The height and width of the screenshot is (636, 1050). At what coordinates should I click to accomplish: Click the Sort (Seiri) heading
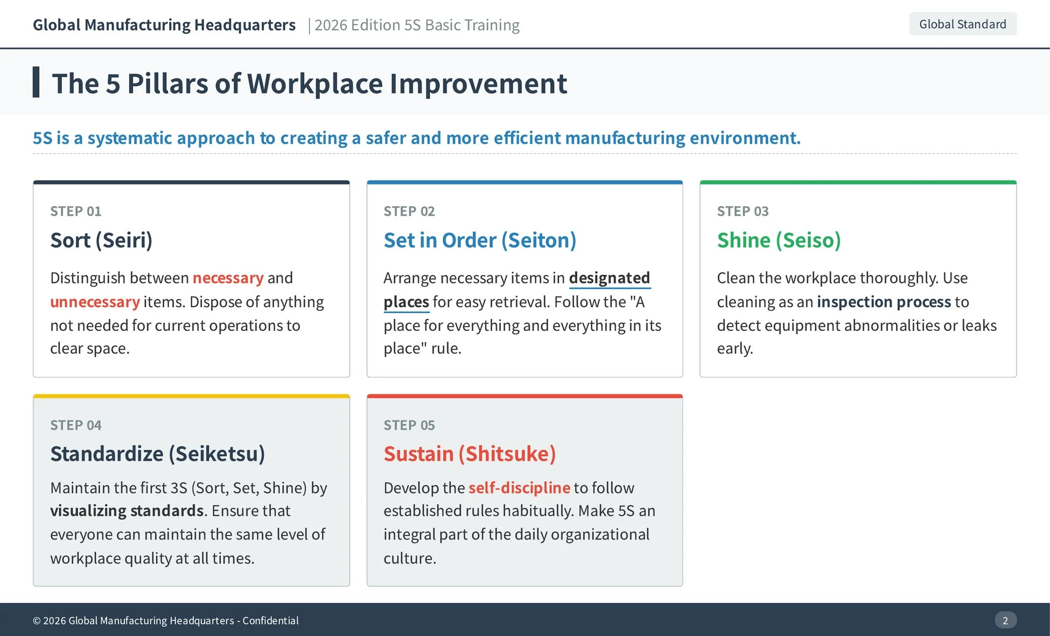[x=101, y=240]
